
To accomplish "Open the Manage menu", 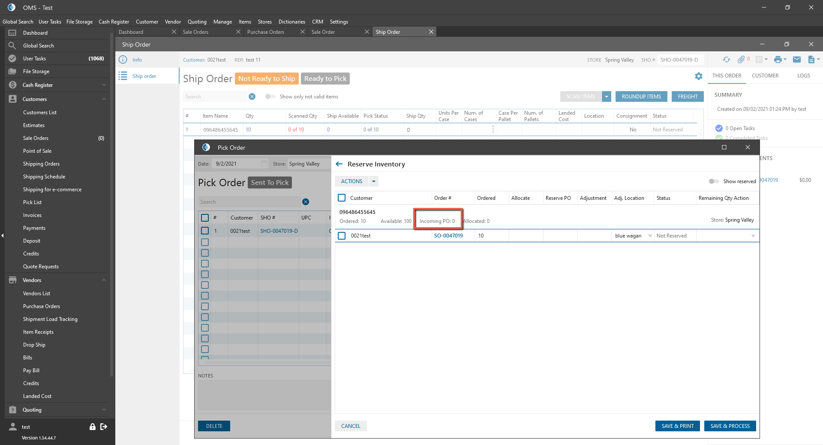I will [x=222, y=22].
